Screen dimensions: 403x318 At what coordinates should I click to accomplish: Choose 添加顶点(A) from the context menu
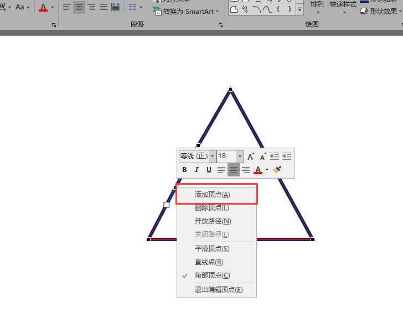216,195
